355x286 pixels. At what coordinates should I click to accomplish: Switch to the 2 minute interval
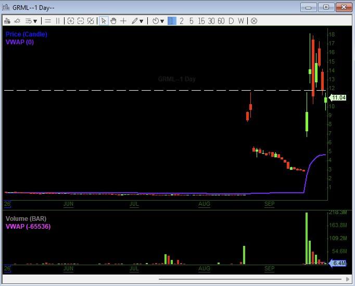[182, 21]
